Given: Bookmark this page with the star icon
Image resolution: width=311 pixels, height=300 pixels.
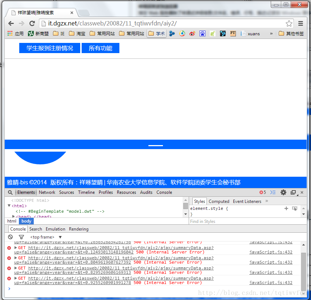Looking at the screenshot, I should (x=289, y=24).
